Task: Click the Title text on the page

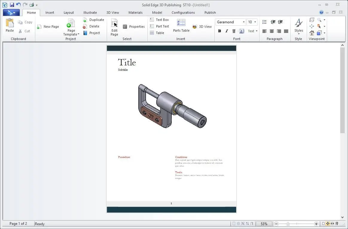Action: click(127, 62)
